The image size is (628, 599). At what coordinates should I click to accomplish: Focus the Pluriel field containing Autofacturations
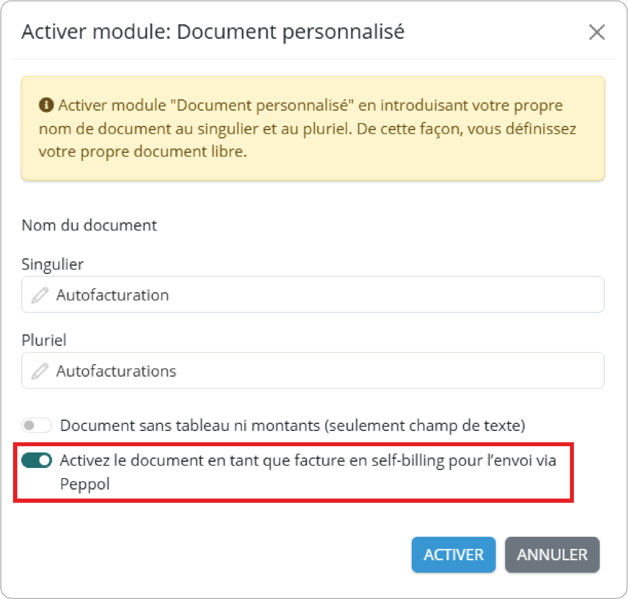tap(319, 370)
